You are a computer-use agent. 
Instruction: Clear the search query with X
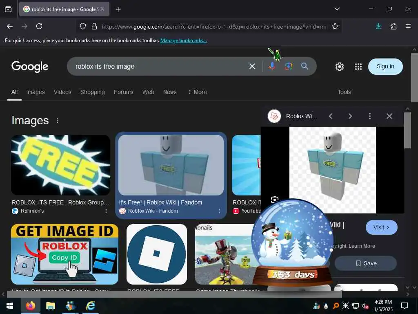pyautogui.click(x=252, y=66)
